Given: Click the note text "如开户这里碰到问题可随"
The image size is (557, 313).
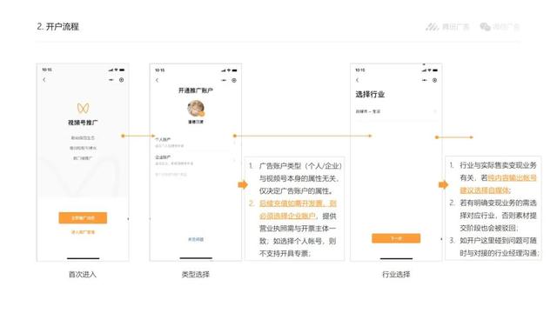Looking at the screenshot, I should point(498,241).
